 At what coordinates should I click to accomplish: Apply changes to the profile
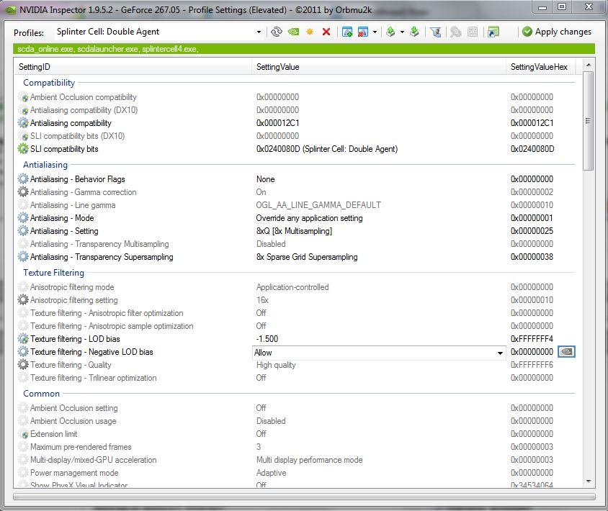[556, 32]
